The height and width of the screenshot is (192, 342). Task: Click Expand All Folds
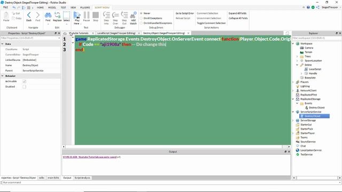(x=237, y=13)
